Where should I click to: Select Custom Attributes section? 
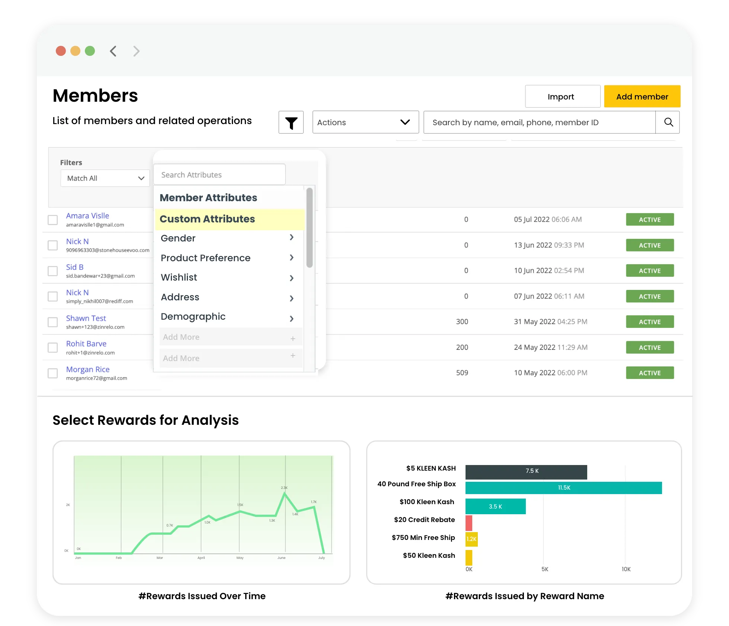tap(230, 219)
